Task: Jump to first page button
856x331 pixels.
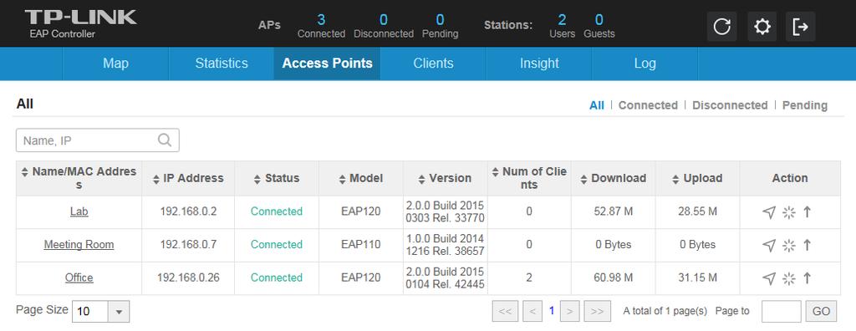Action: coord(505,311)
